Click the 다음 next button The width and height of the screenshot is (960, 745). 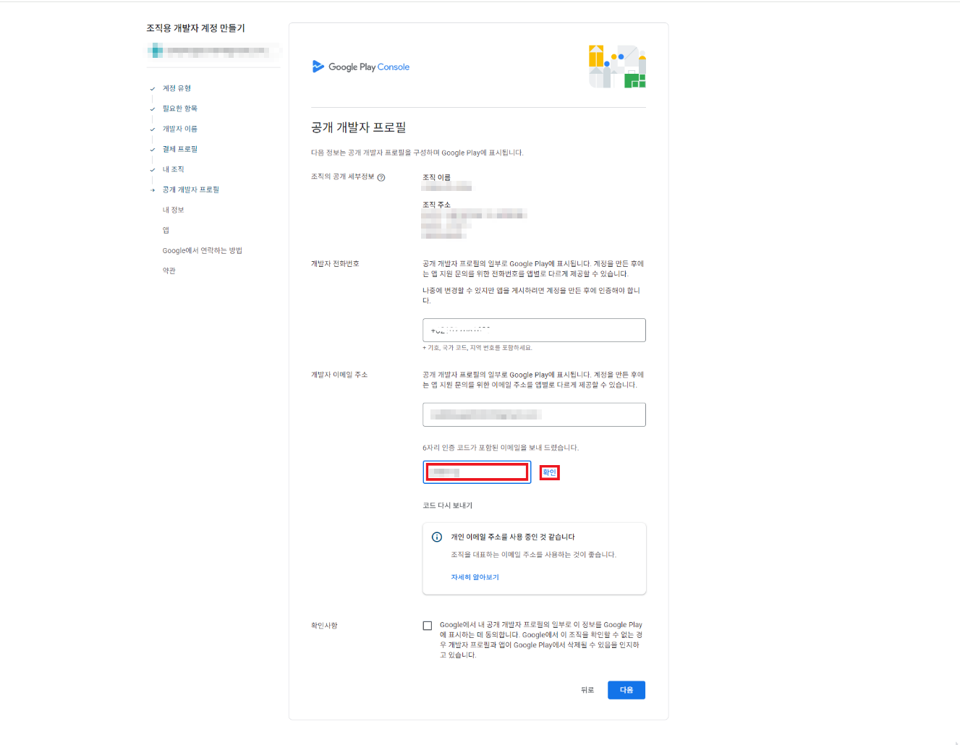coord(626,690)
